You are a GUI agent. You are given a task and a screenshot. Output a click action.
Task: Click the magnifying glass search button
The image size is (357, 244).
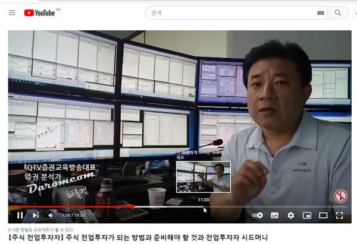(338, 13)
